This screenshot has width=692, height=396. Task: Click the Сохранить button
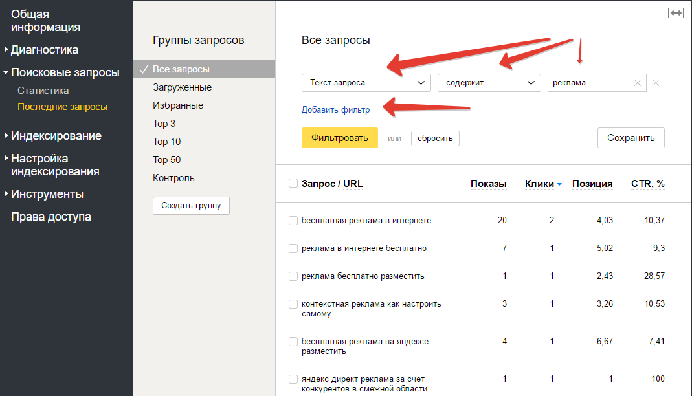tap(631, 138)
